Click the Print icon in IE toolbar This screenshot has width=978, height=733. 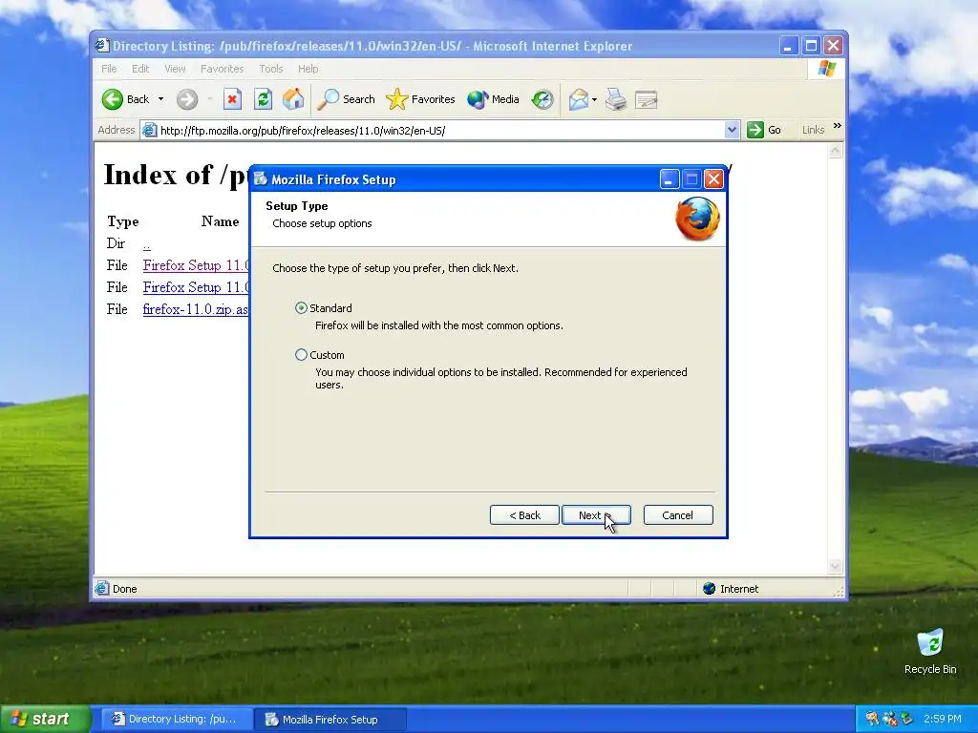tap(616, 99)
